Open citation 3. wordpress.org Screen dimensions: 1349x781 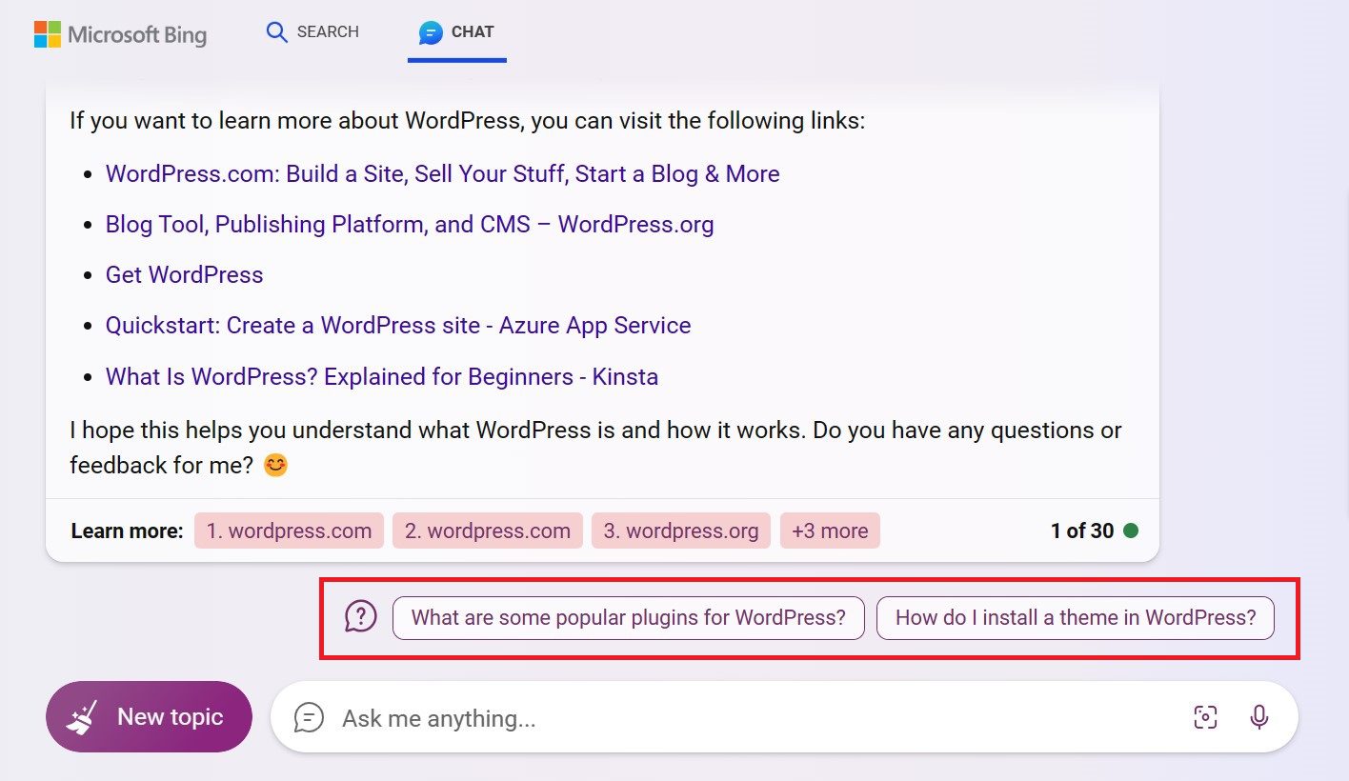coord(680,531)
